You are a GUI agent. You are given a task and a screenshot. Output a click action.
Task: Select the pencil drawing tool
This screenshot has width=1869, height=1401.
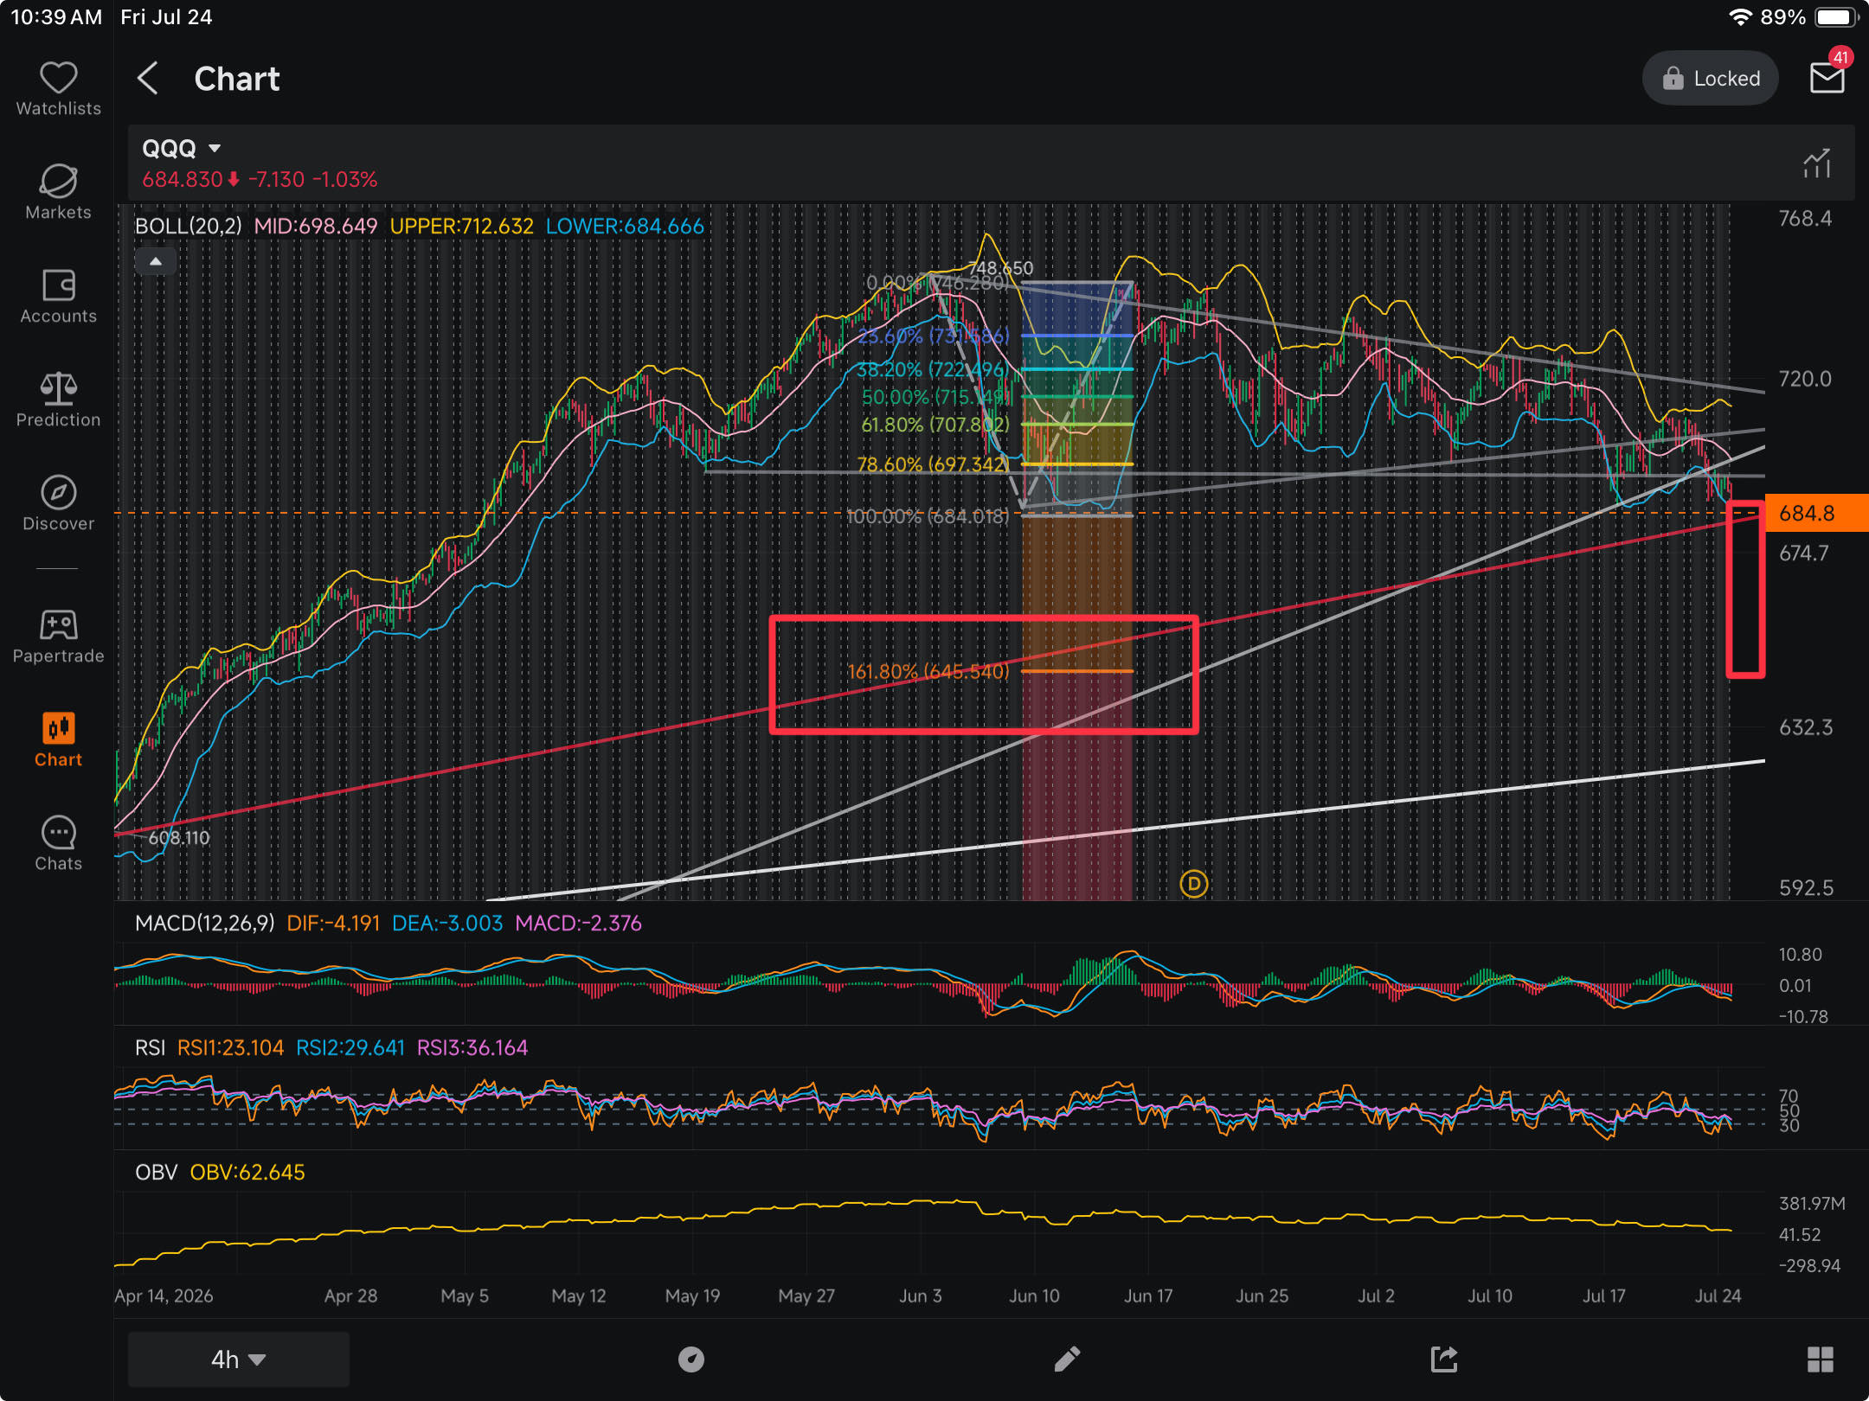tap(1067, 1359)
